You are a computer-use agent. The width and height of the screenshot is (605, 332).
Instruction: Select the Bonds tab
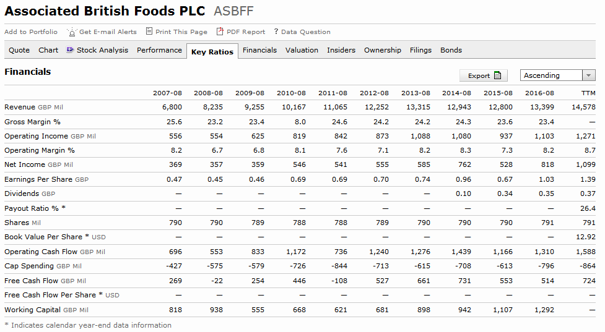pos(451,50)
